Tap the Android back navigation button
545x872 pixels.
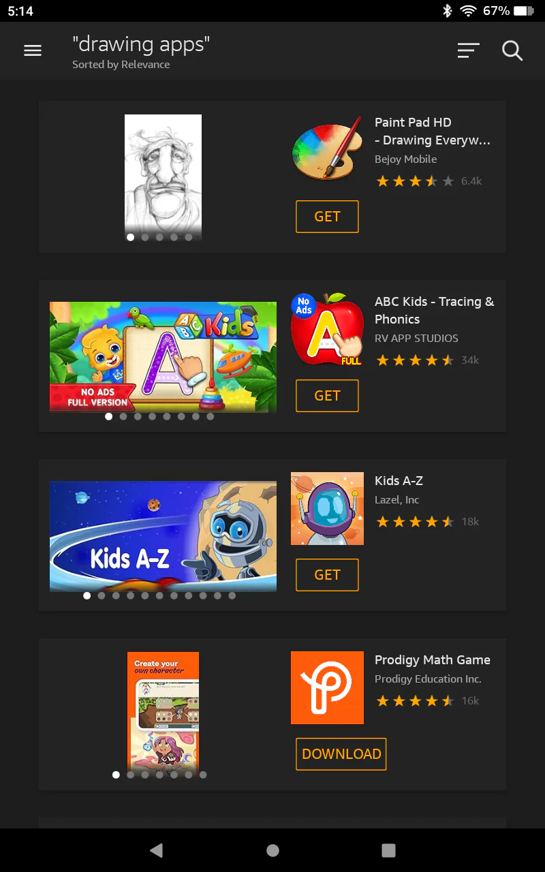[x=157, y=850]
